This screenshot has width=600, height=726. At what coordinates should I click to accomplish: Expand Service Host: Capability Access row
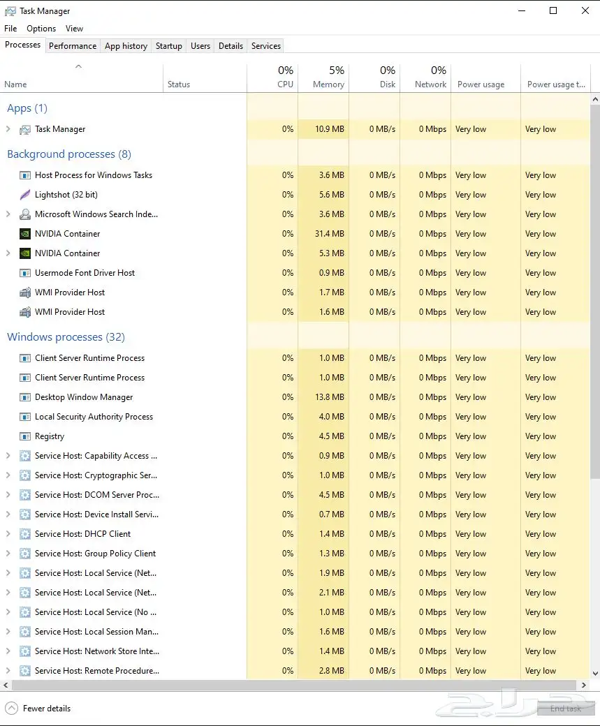pos(8,456)
